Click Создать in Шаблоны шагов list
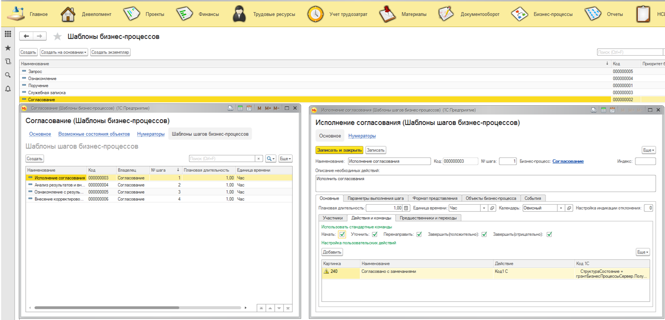Viewport: 665px width, 320px height. 34,159
